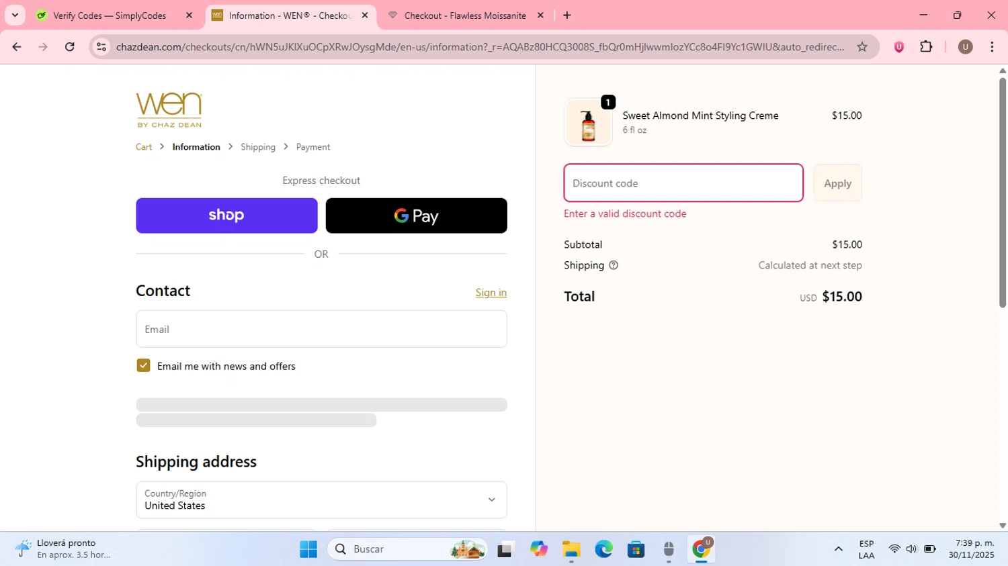
Task: Close the Flawless Moissanite tab
Action: tap(540, 15)
